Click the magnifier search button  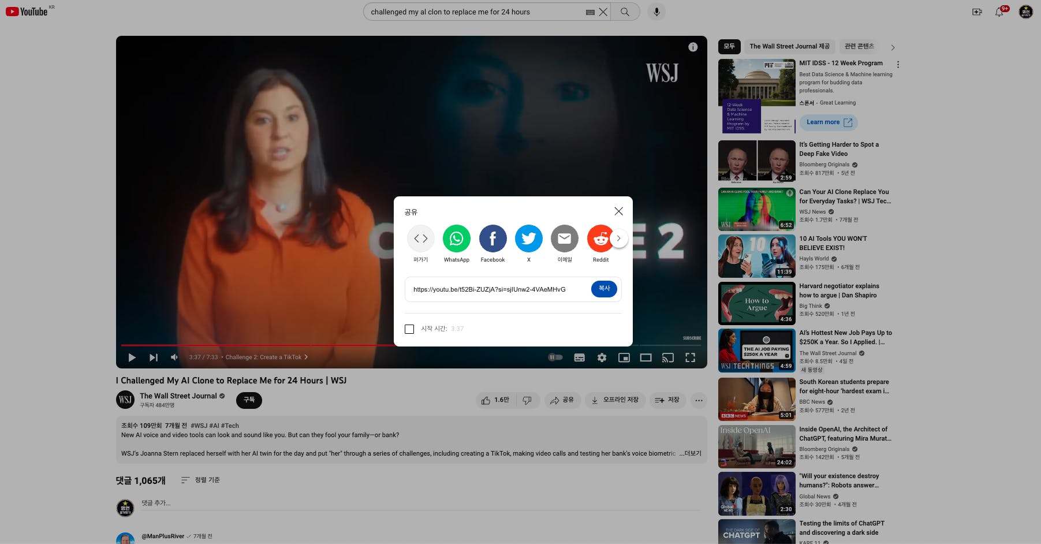coord(625,12)
